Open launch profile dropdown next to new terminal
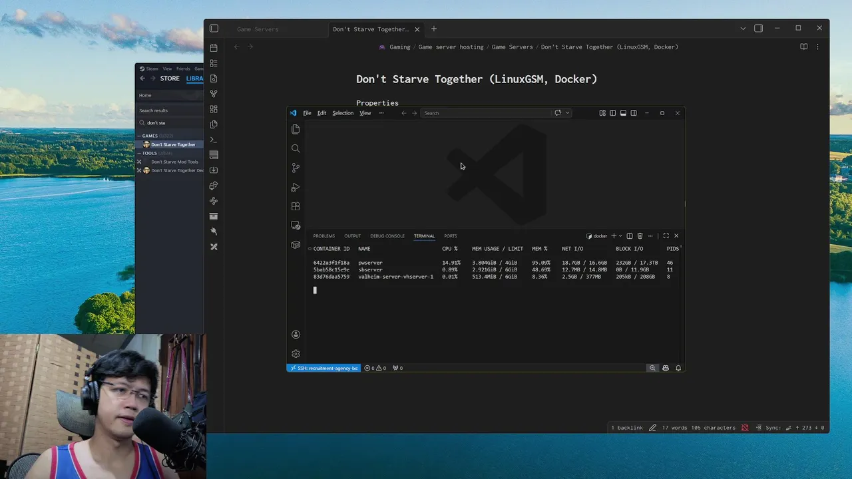 click(x=620, y=236)
